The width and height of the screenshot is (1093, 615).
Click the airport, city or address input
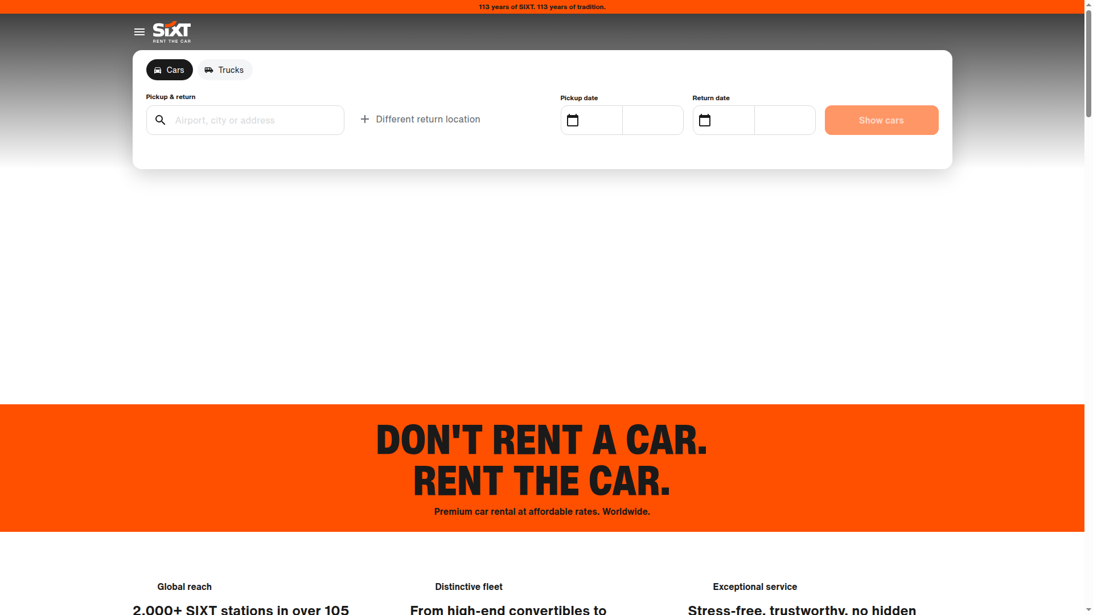[x=245, y=120]
